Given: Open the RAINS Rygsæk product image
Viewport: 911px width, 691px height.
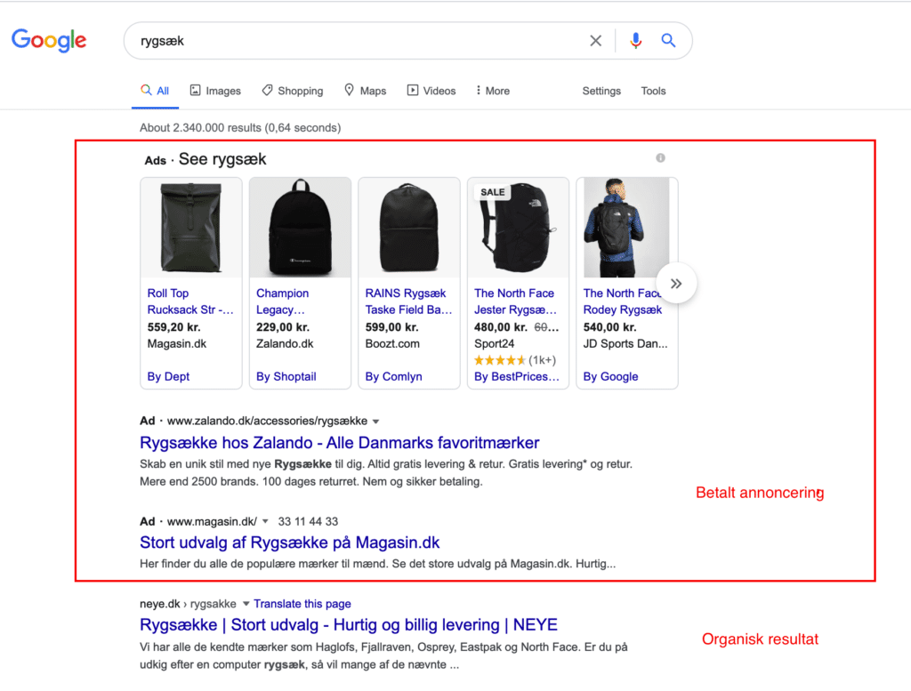Looking at the screenshot, I should (409, 228).
